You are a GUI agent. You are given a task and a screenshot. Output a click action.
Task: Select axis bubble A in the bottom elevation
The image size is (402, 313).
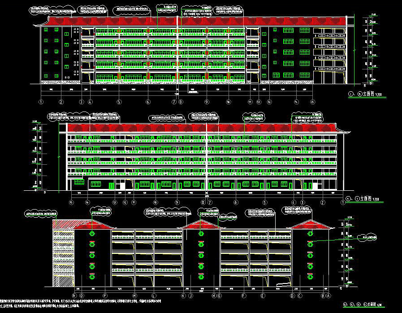click(x=329, y=296)
